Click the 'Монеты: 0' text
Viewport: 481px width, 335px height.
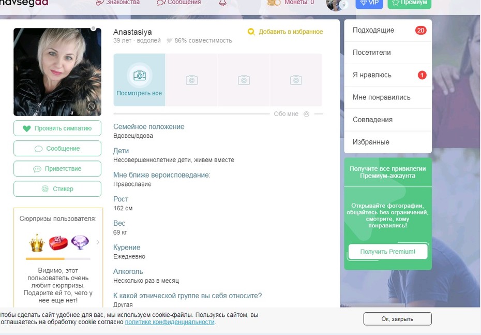299,3
